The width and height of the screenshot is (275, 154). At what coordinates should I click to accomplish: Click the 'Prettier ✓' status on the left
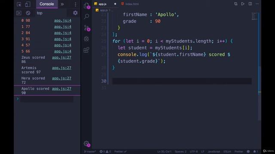pyautogui.click(x=120, y=151)
